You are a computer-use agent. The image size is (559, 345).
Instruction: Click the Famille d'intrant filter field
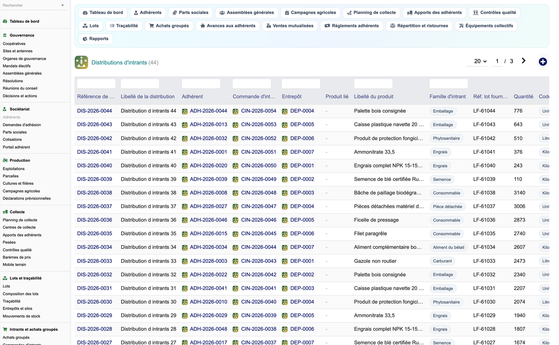(x=448, y=84)
